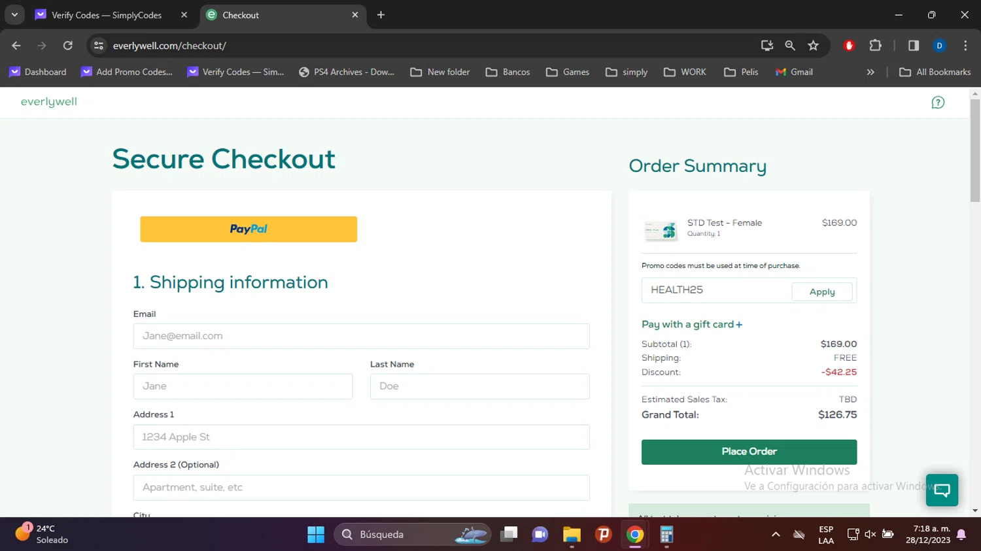Reload the checkout page
This screenshot has height=551, width=981.
coord(68,46)
